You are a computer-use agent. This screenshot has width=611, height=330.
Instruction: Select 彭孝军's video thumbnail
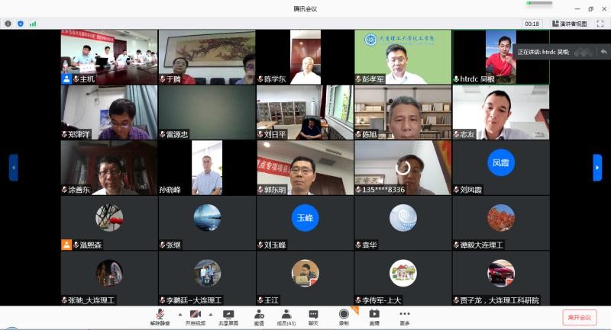click(x=402, y=57)
